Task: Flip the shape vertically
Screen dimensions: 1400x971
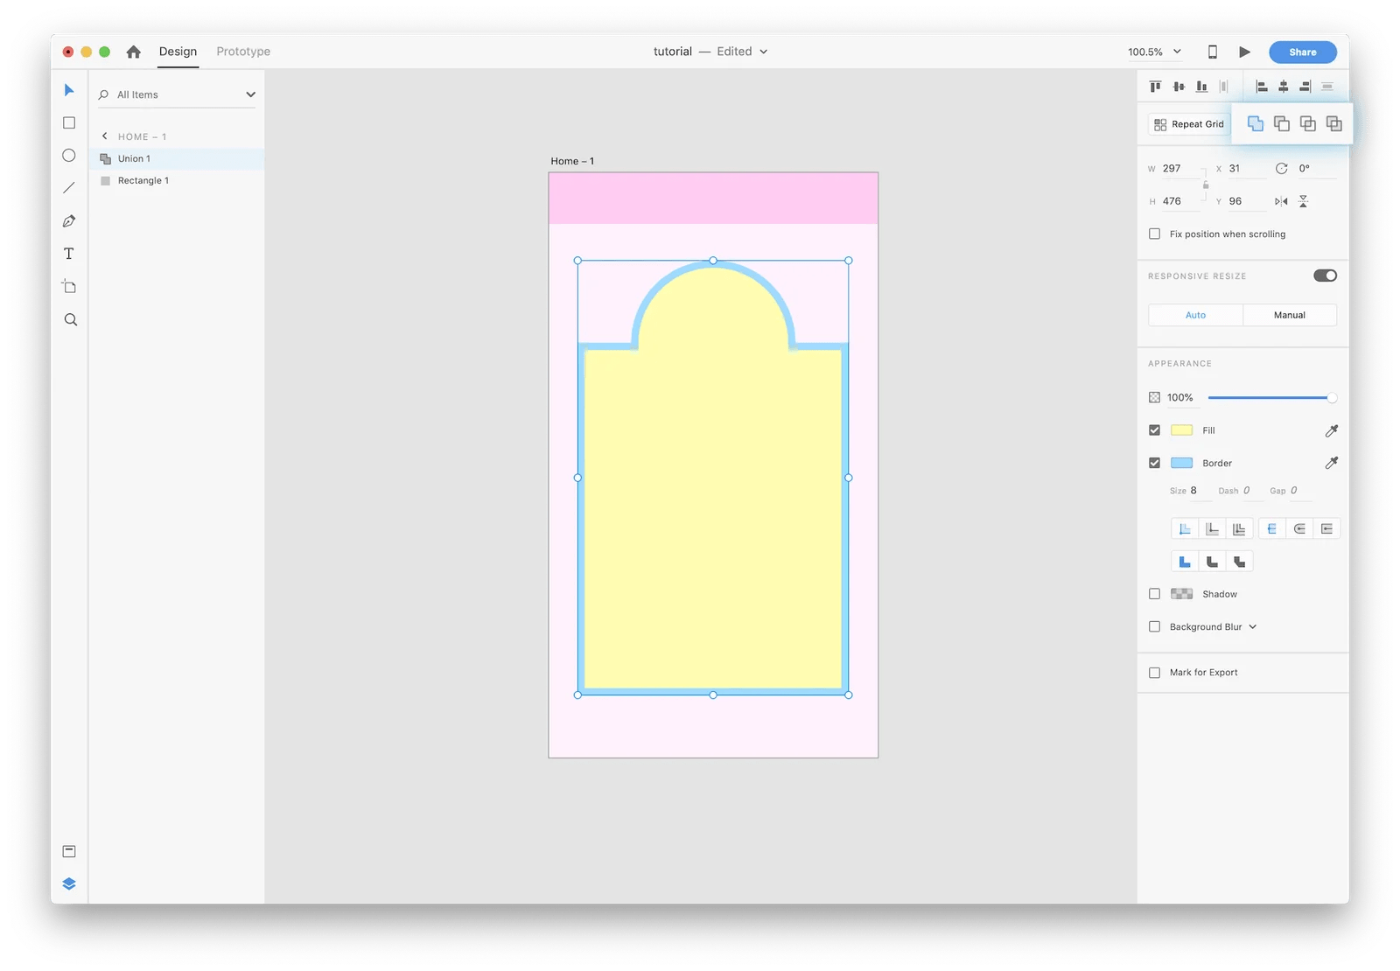Action: (x=1304, y=201)
